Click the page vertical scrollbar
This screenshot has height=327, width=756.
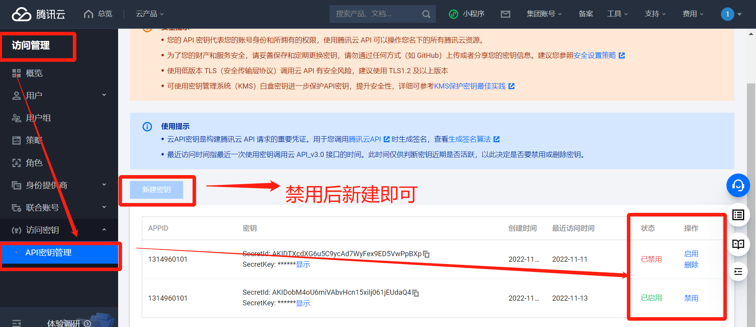751,205
